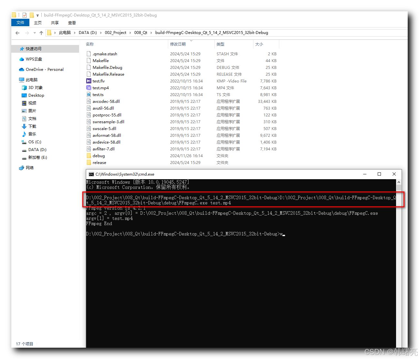Open the 文件 ribbon tab

(20, 23)
